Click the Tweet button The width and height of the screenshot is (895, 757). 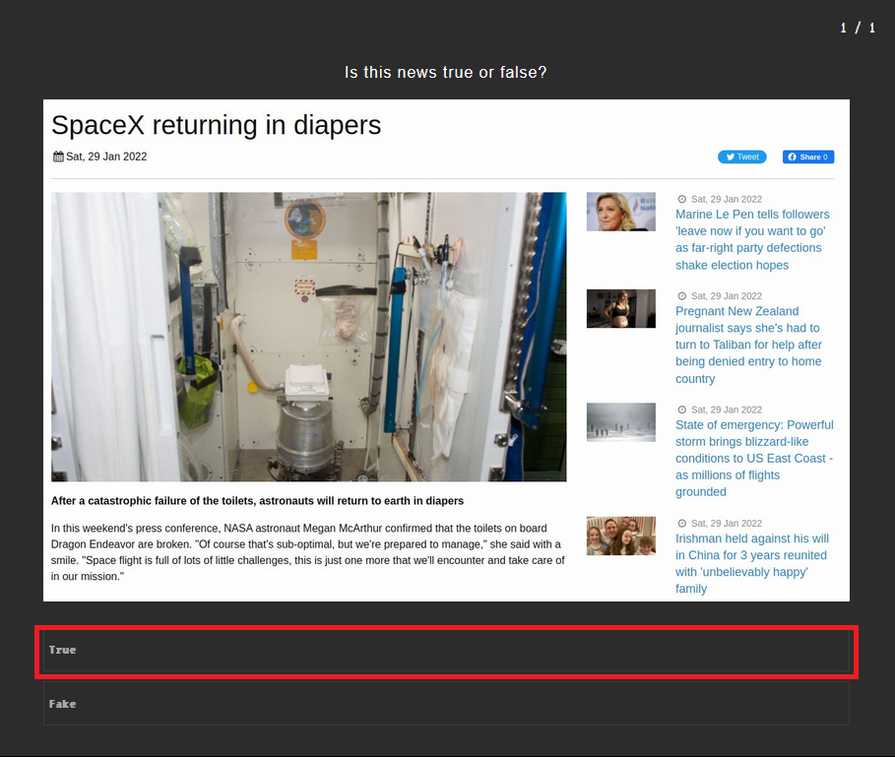pyautogui.click(x=742, y=157)
